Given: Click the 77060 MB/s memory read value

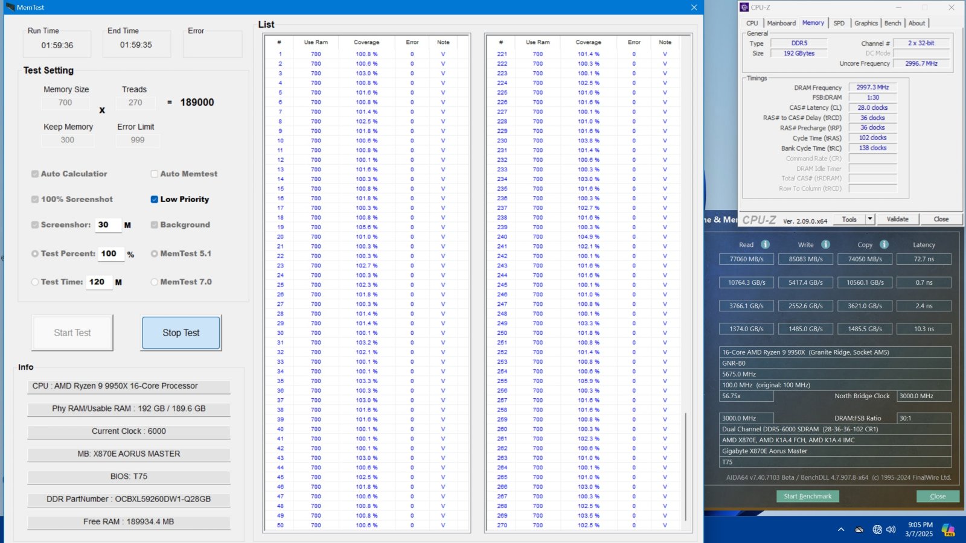Looking at the screenshot, I should click(746, 259).
